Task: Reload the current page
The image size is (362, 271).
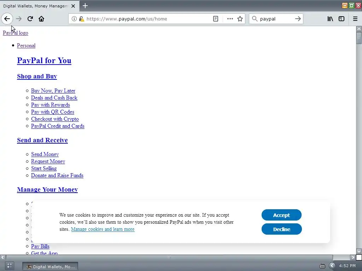Action: point(30,19)
